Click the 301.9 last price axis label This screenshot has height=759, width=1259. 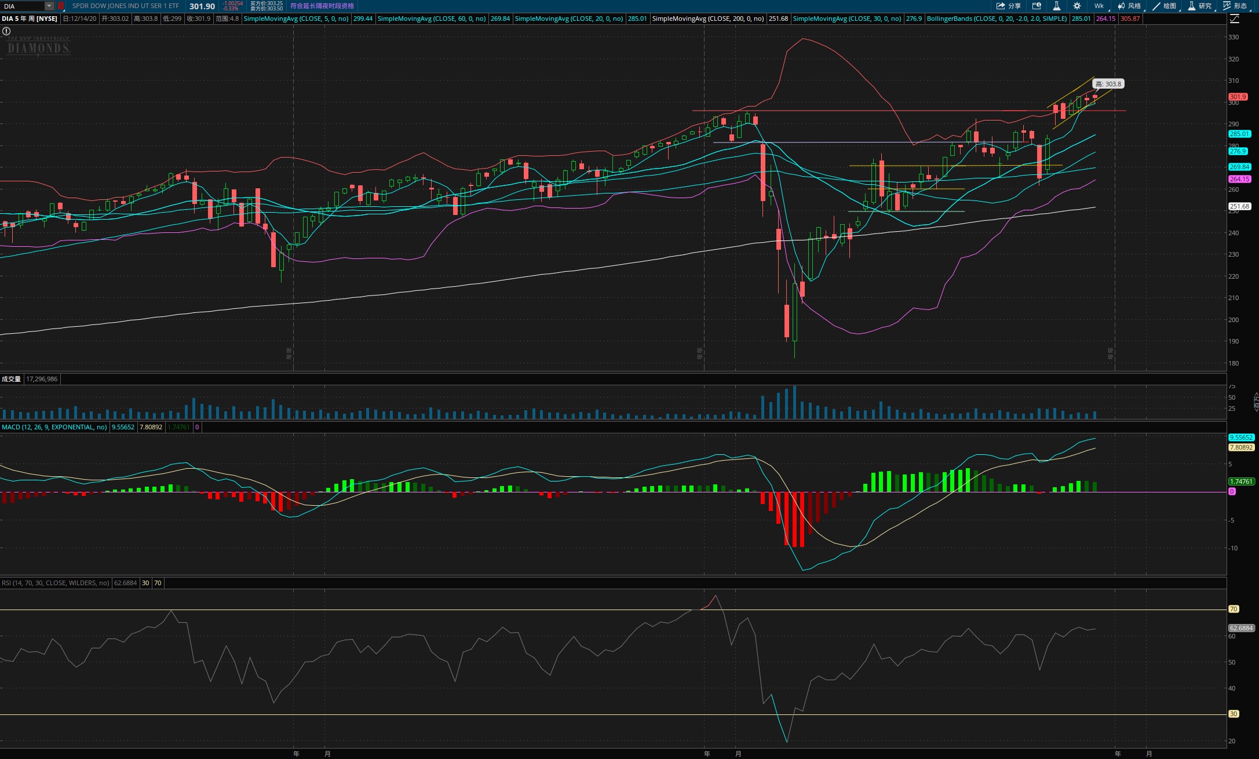point(1238,97)
